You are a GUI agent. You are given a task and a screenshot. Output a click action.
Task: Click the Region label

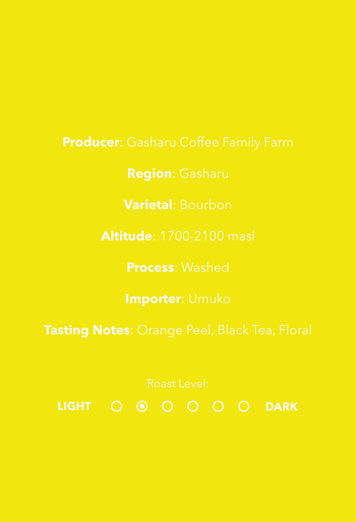coord(149,174)
